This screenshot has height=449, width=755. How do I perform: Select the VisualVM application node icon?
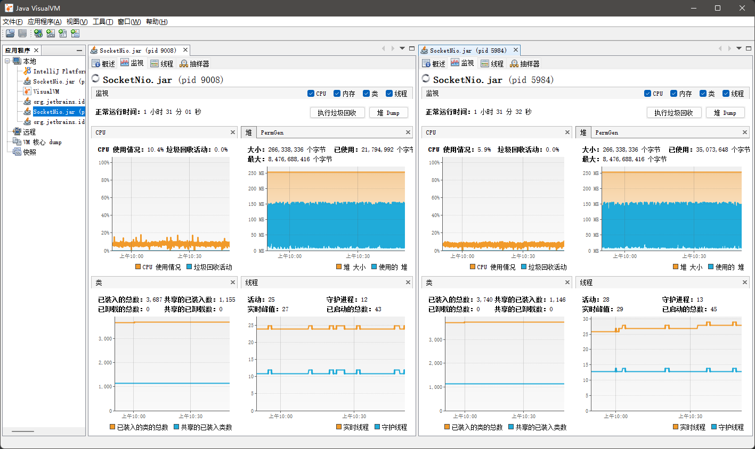(x=27, y=91)
